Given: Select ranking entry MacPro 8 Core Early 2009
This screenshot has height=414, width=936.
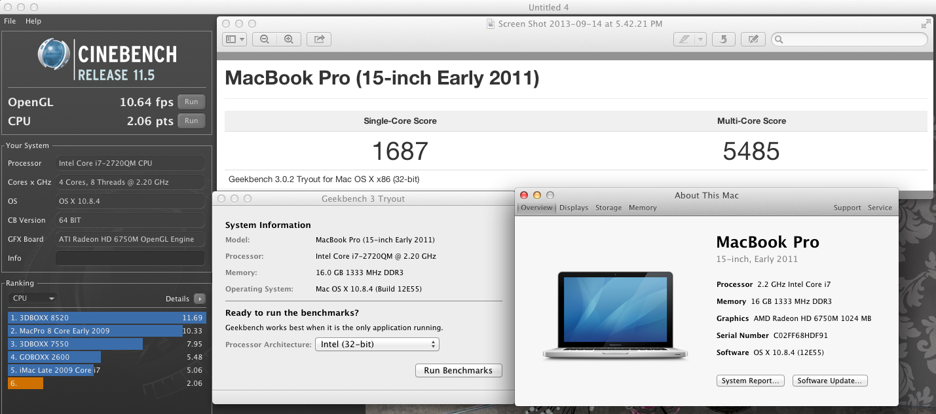Looking at the screenshot, I should click(107, 331).
